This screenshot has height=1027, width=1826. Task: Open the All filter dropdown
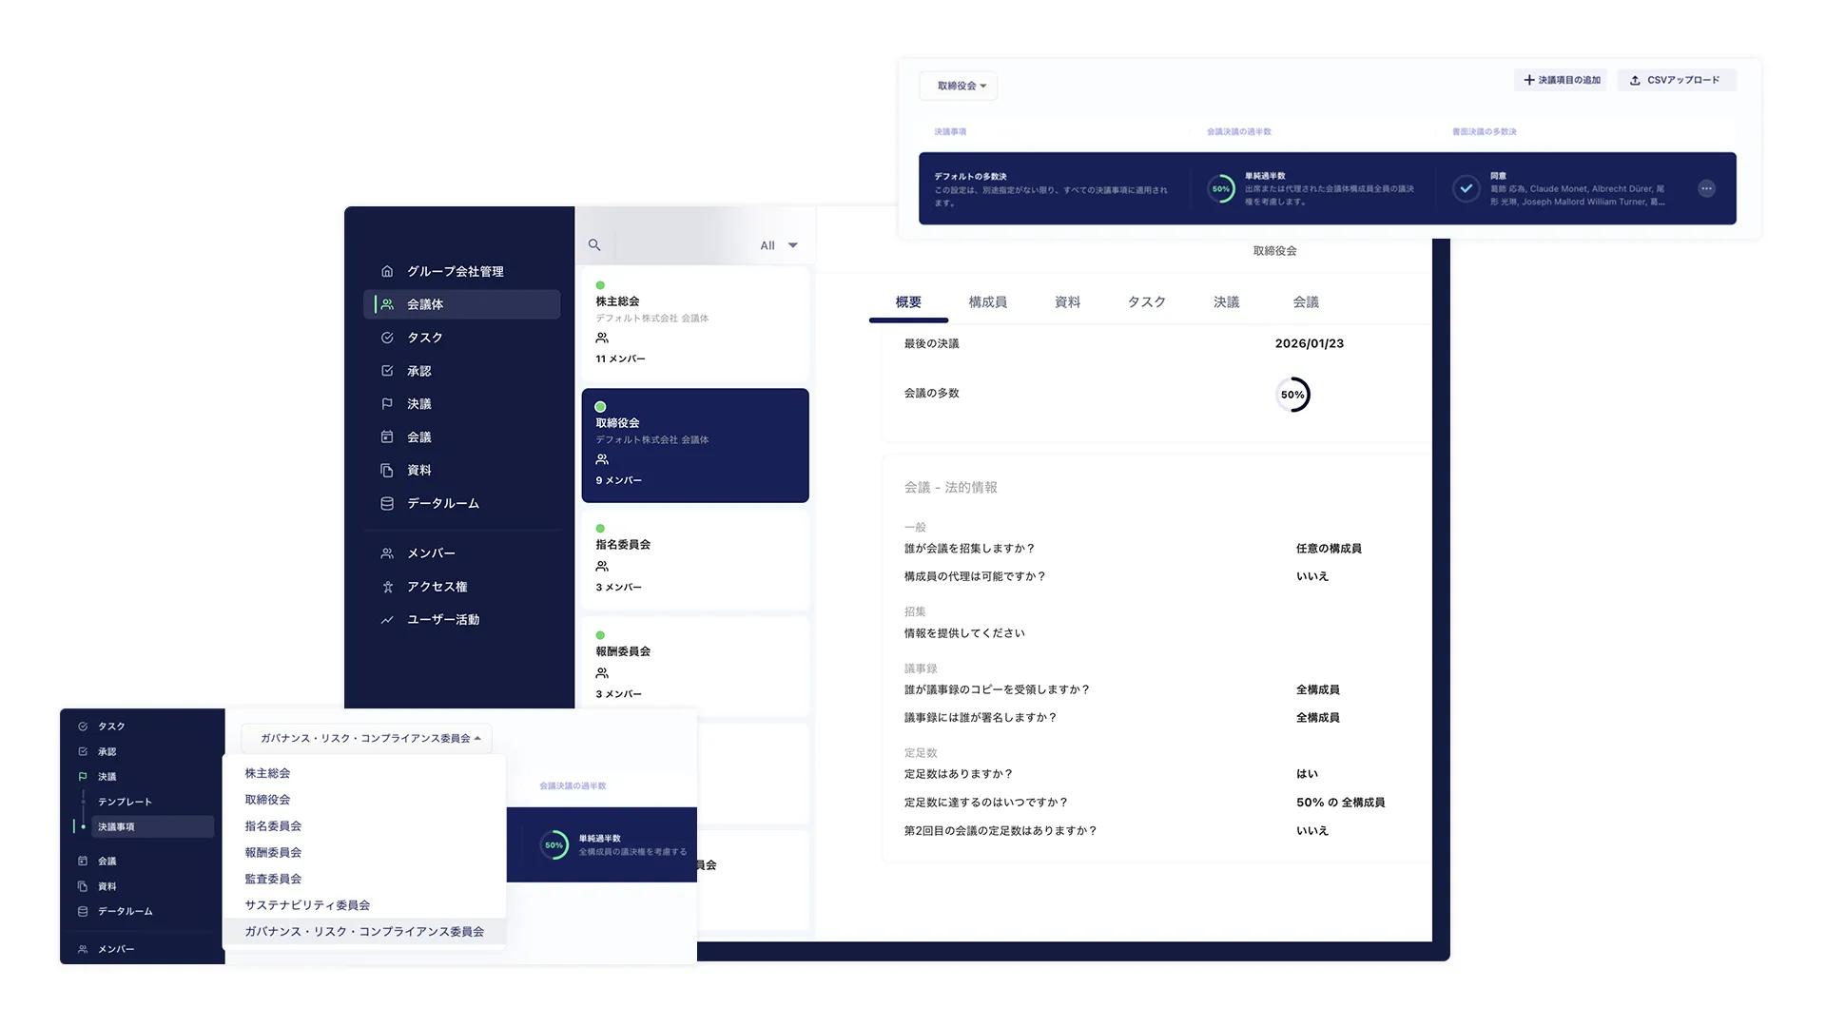pos(779,245)
